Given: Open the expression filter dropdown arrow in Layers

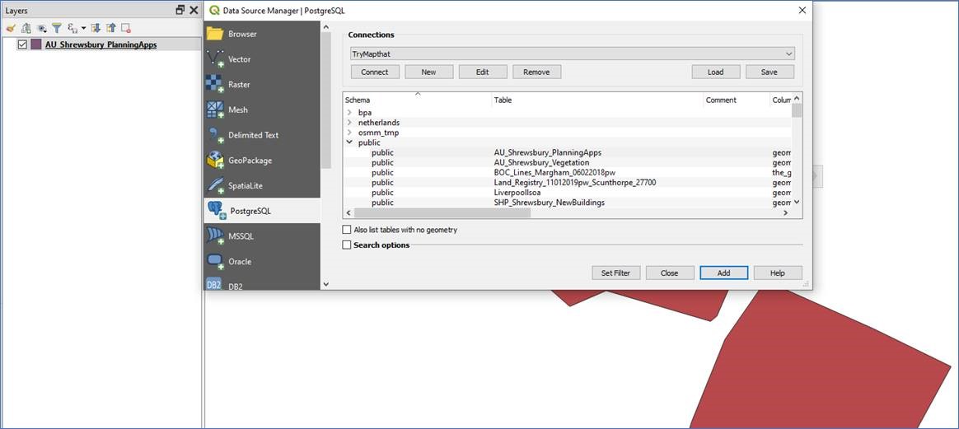Looking at the screenshot, I should 83,27.
